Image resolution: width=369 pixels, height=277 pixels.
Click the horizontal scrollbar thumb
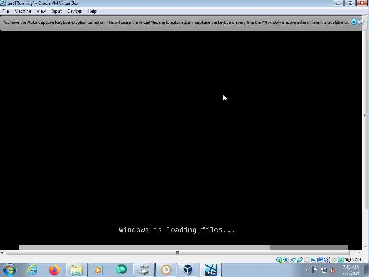(178, 252)
